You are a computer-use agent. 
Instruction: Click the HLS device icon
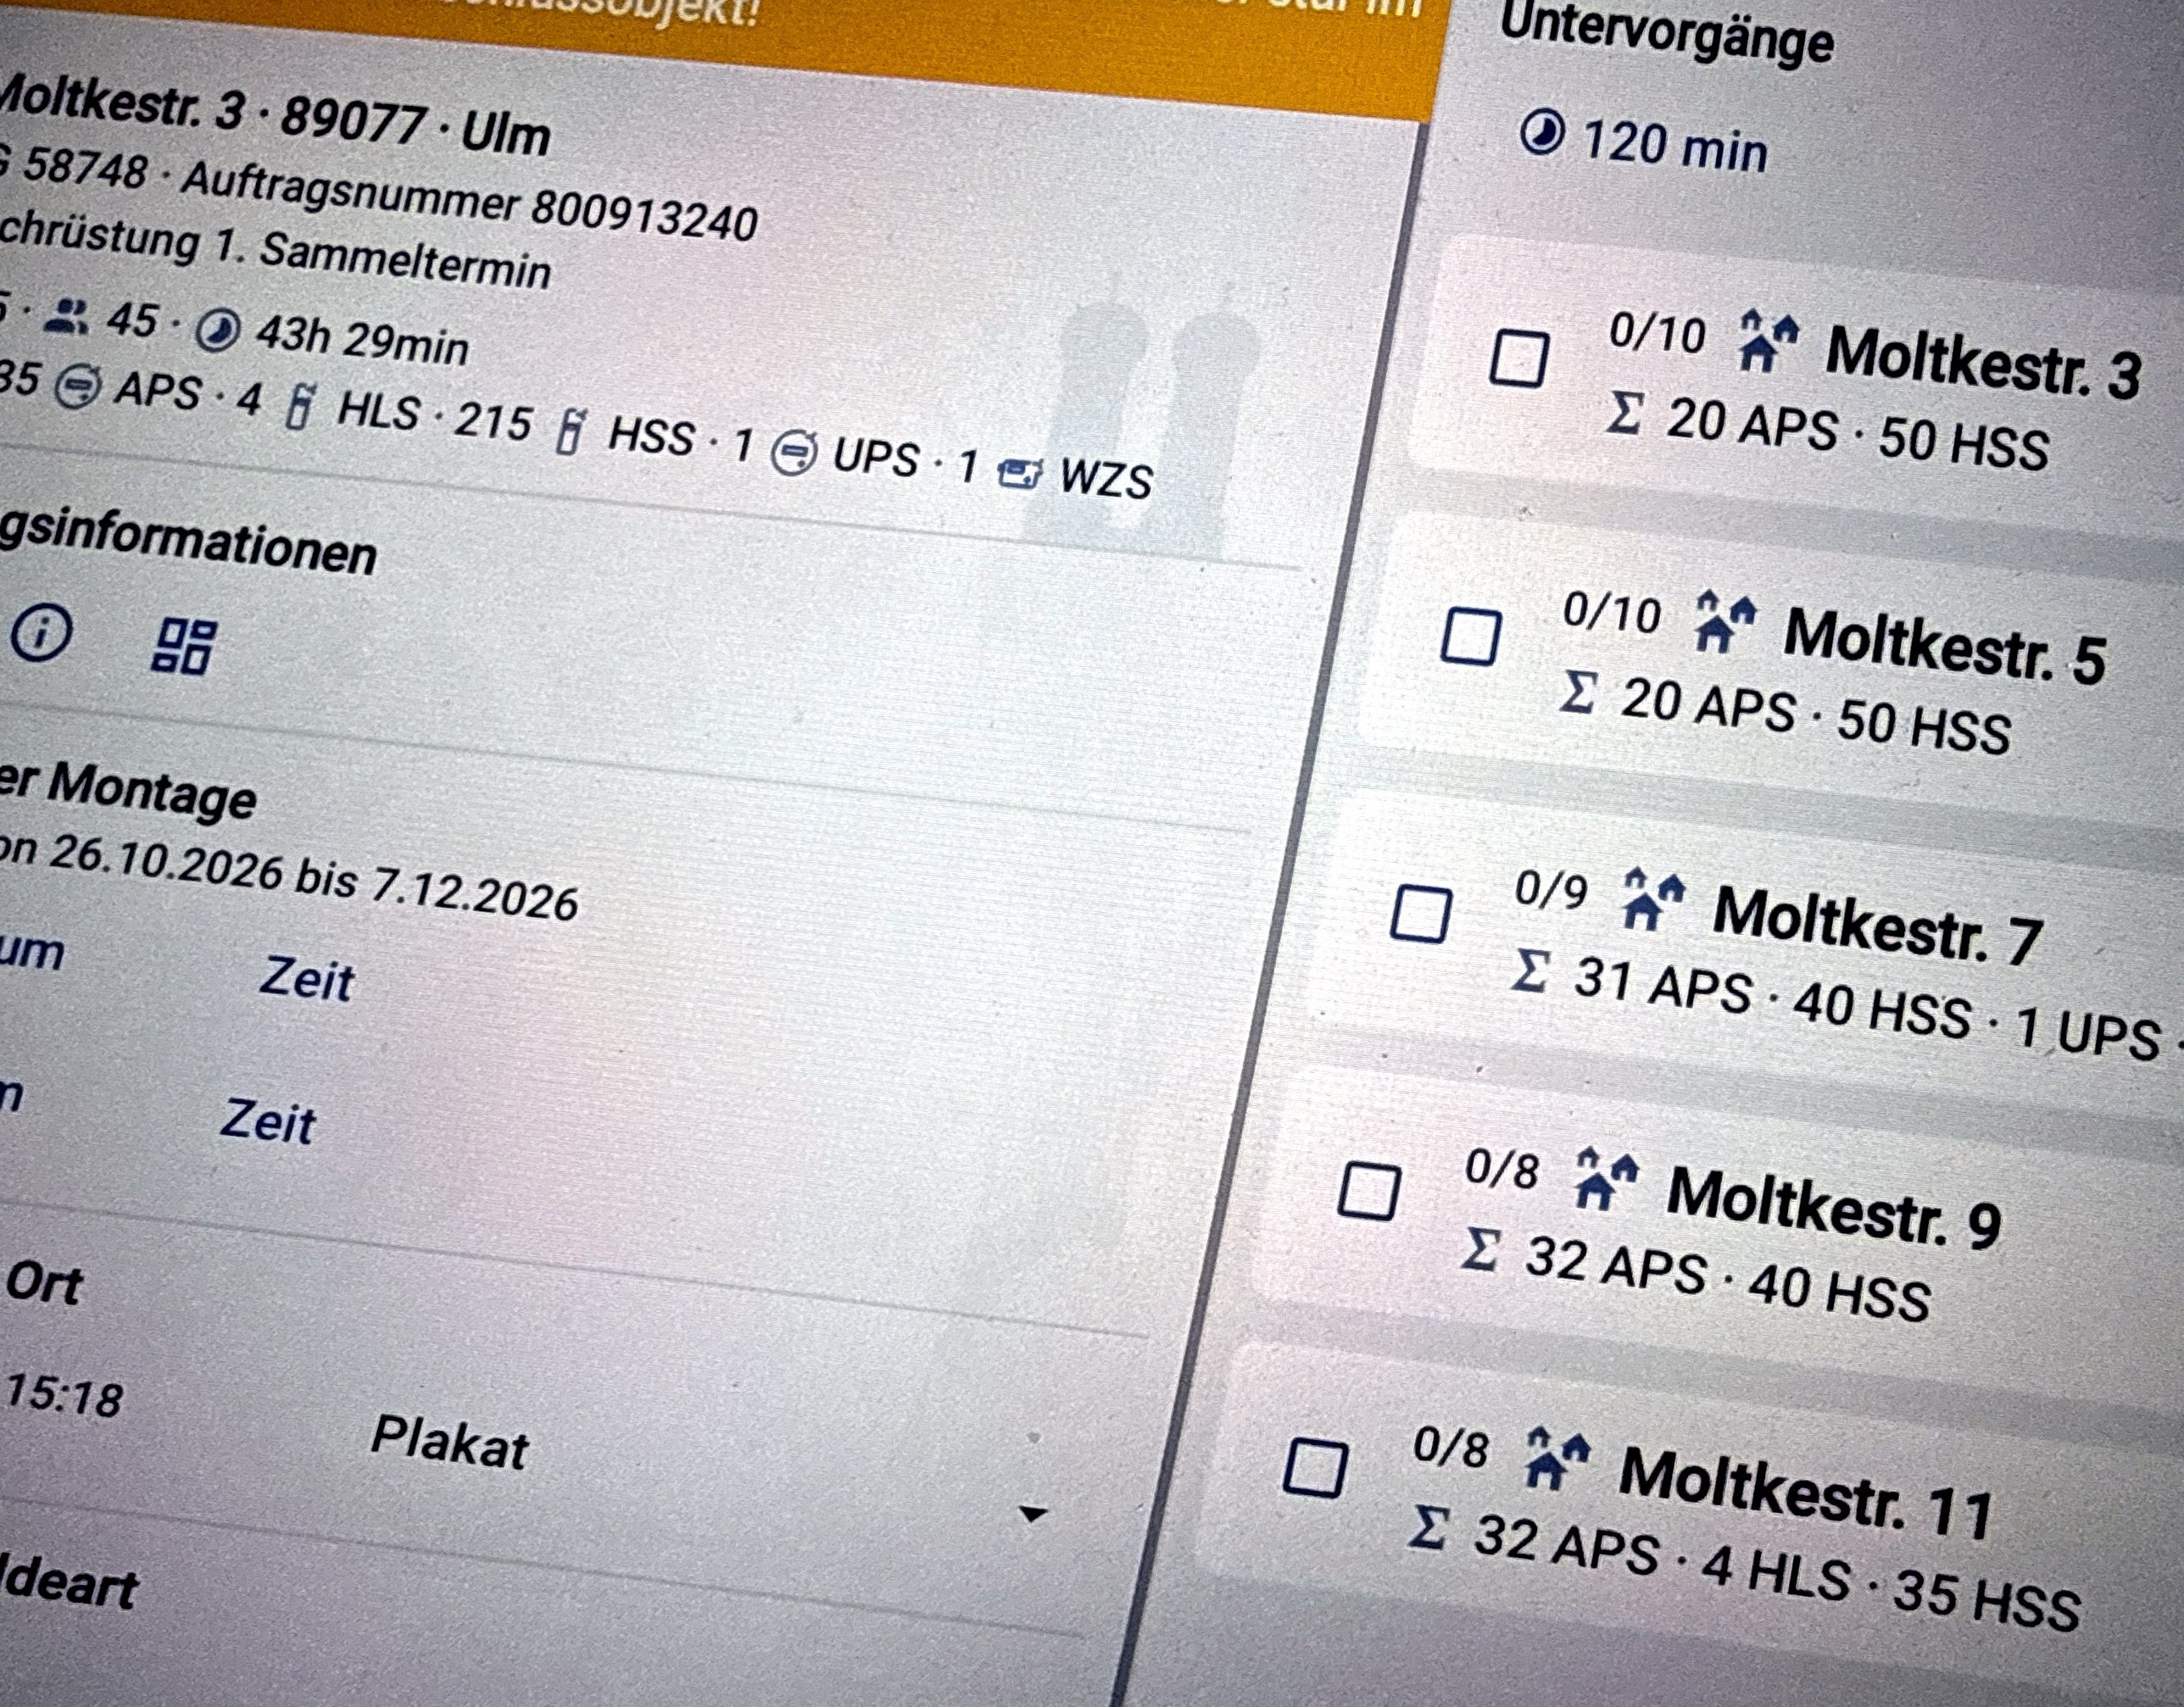(x=299, y=406)
